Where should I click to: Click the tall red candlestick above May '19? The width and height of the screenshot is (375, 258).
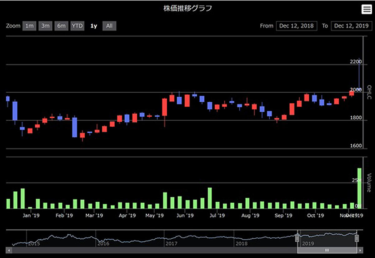pyautogui.click(x=164, y=107)
